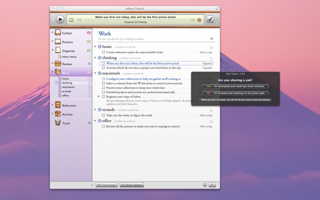Check 'Select a context from the Work menu' box

104,83
